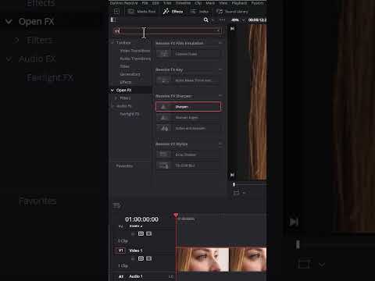375x281 pixels.
Task: Select Audio Transitions in the Toolbox
Action: pos(135,59)
